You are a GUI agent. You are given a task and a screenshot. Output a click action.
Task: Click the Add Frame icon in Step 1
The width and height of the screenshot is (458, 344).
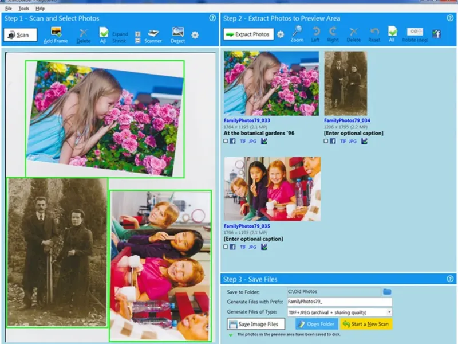(56, 32)
